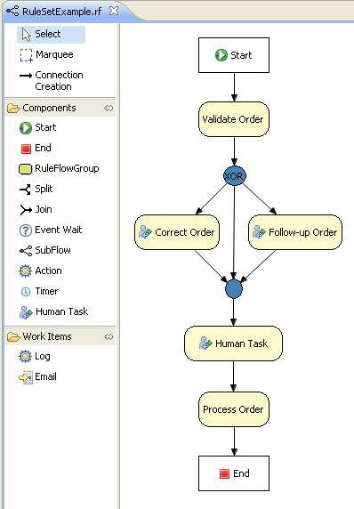Close the RuleSetExample.rf tab
354x509 pixels.
(x=114, y=12)
